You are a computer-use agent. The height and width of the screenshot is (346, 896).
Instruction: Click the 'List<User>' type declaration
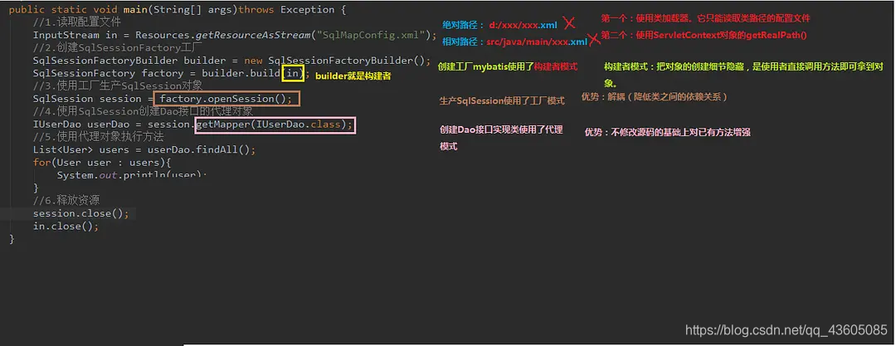click(x=63, y=150)
